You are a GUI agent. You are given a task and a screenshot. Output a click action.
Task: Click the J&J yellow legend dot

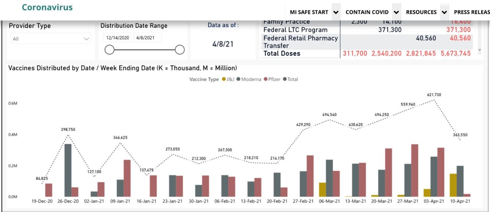pos(224,79)
